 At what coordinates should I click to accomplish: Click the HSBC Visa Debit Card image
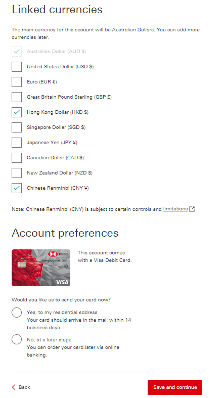[41, 268]
